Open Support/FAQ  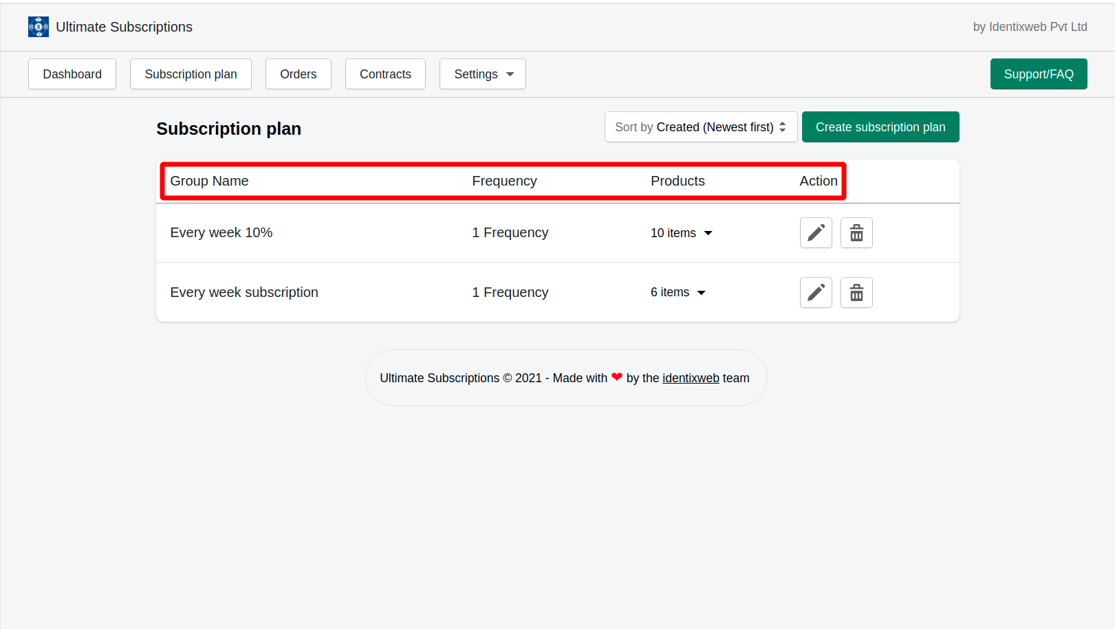[1039, 74]
